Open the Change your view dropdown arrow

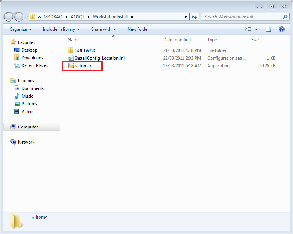(256, 29)
